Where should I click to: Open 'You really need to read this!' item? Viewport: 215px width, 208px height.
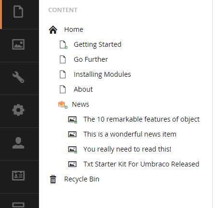click(x=127, y=149)
